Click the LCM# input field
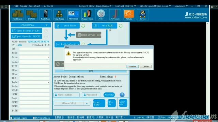This screenshot has height=122, width=218. [x=34, y=94]
